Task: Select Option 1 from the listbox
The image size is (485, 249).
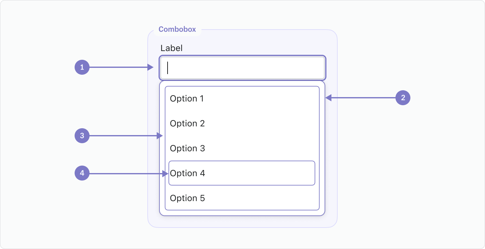Action: 187,99
